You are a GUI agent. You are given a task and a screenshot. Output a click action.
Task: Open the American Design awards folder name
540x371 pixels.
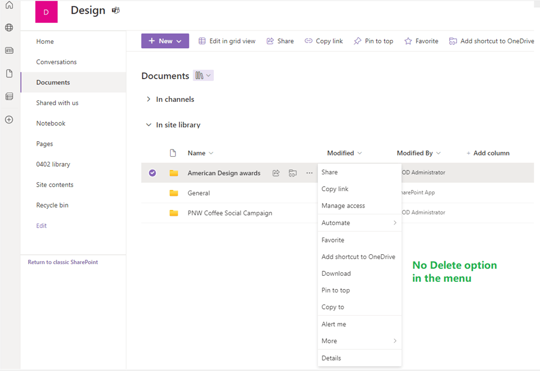[x=224, y=173]
